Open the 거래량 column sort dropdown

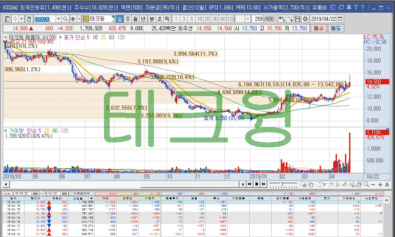click(91, 199)
